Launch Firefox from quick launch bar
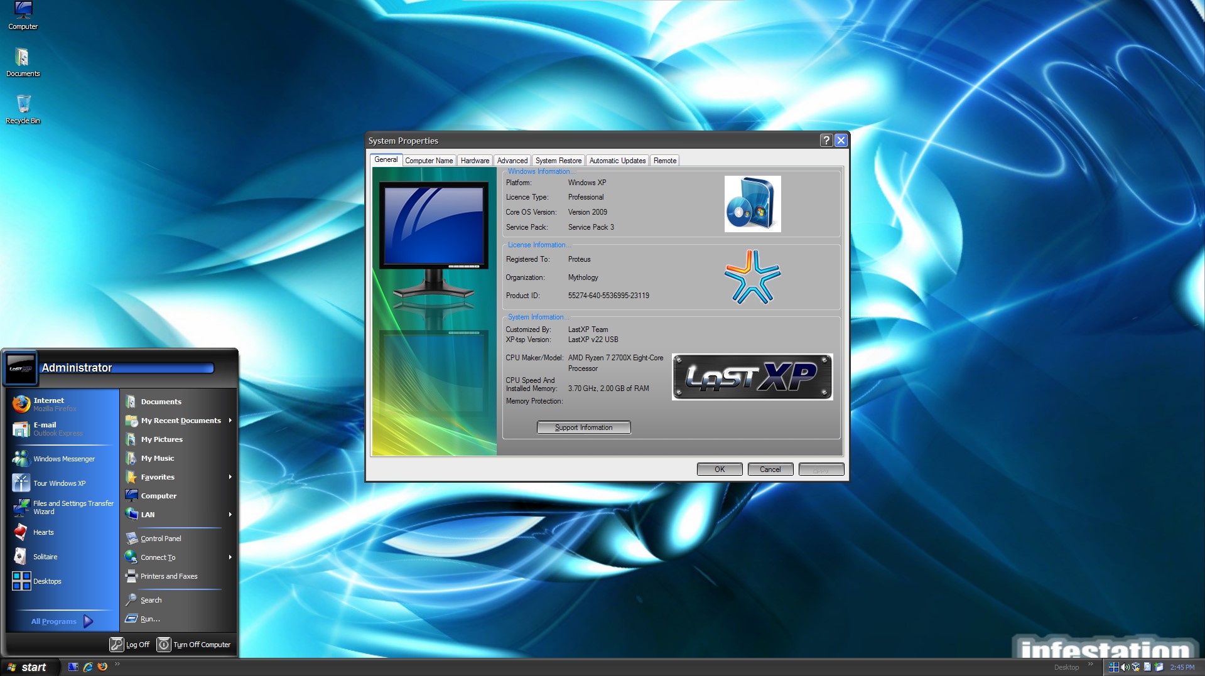The image size is (1205, 676). (102, 667)
